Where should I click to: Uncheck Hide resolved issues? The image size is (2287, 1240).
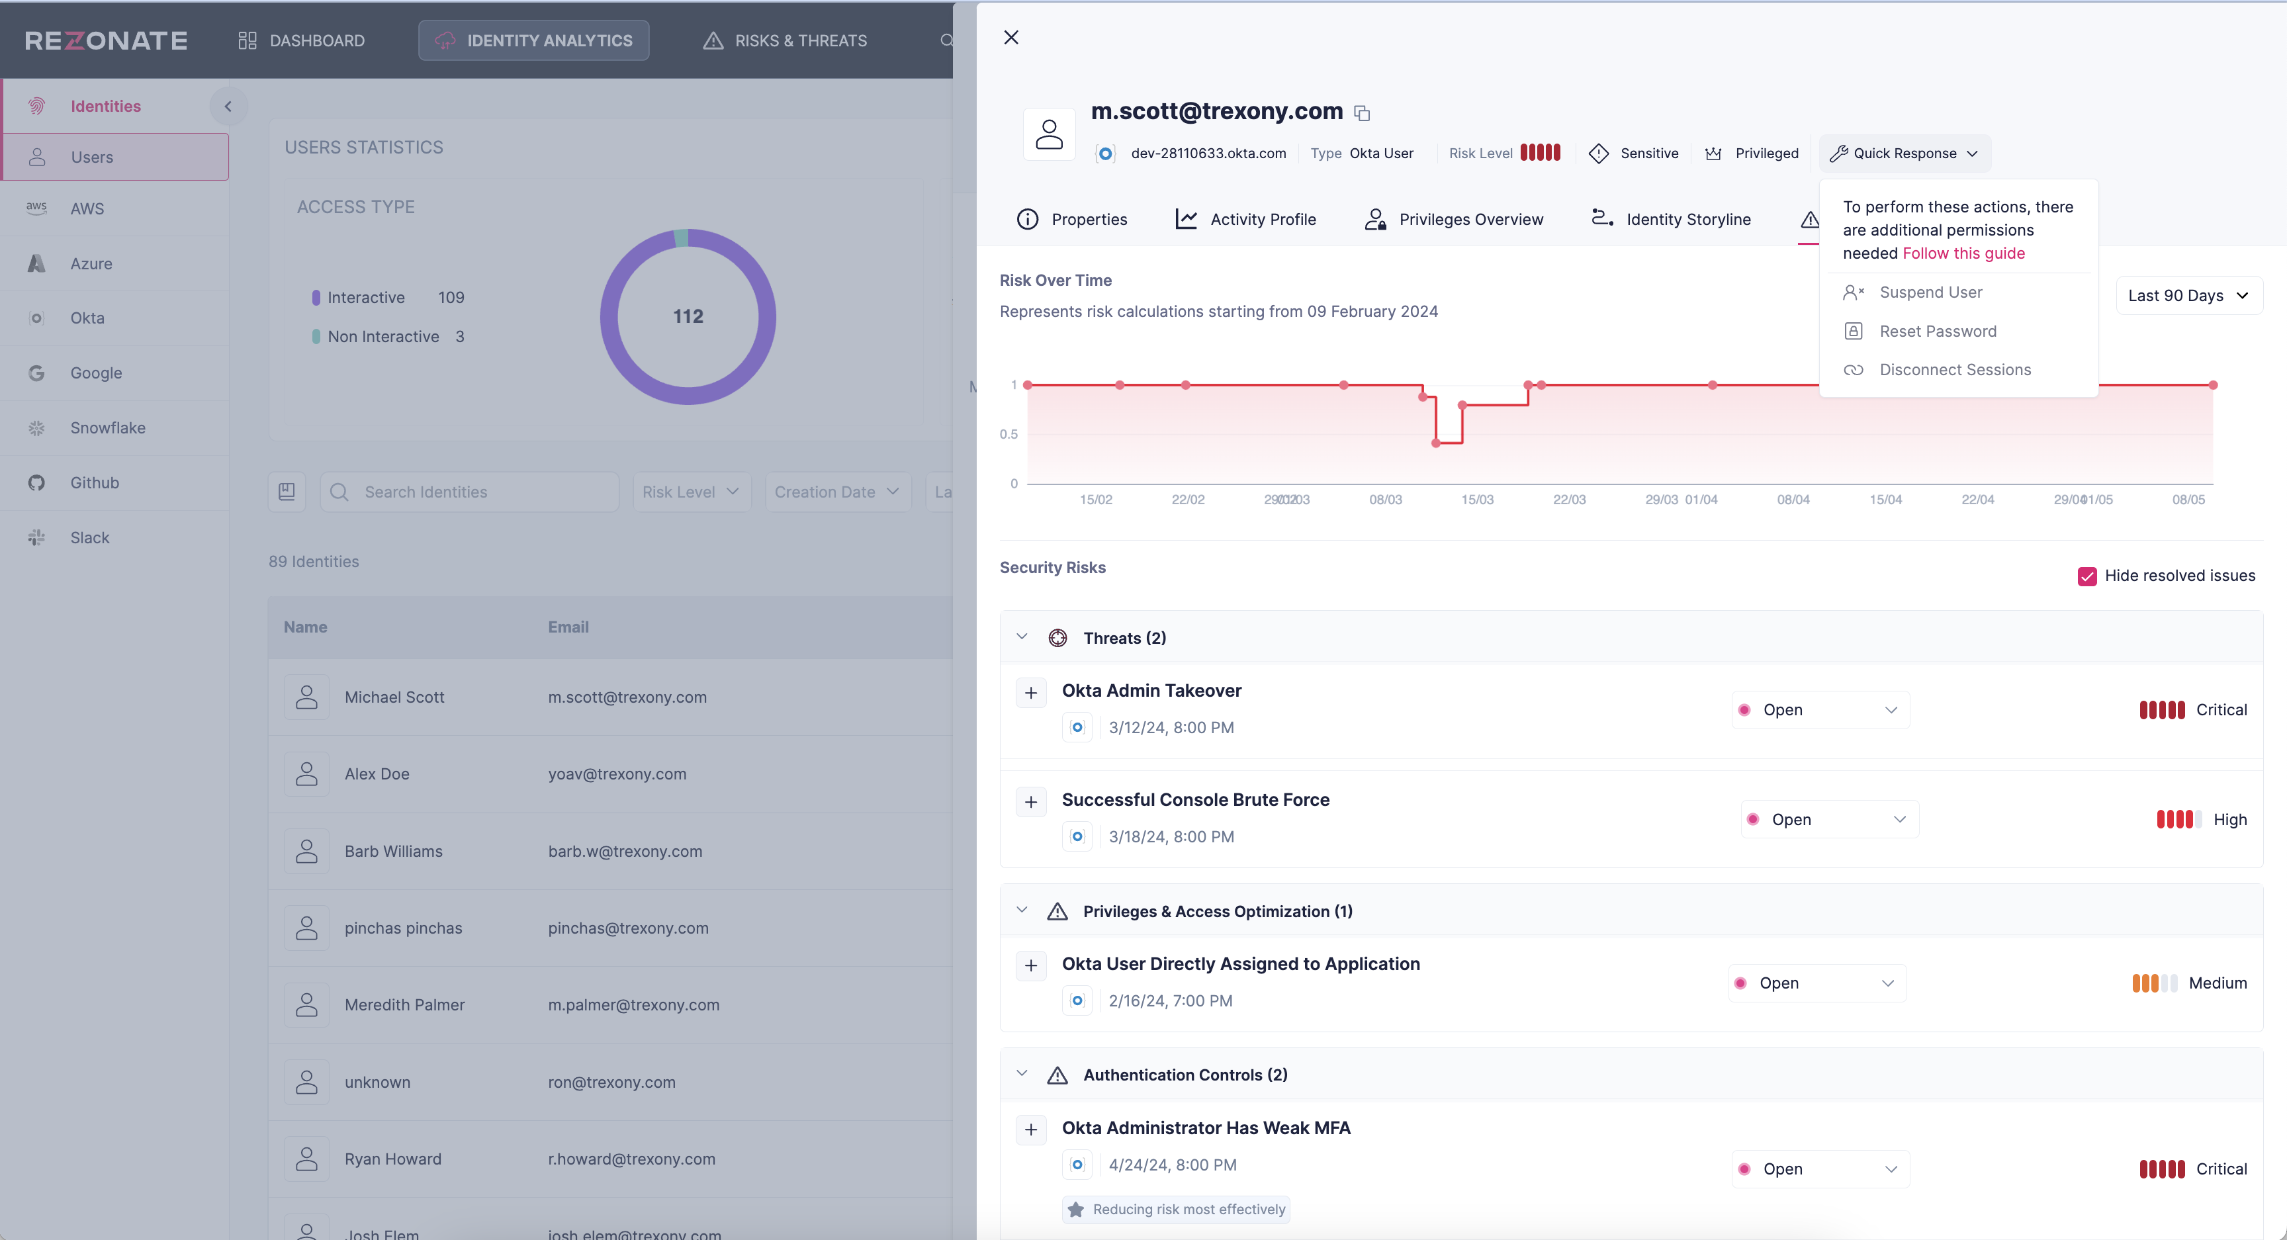pos(2087,576)
